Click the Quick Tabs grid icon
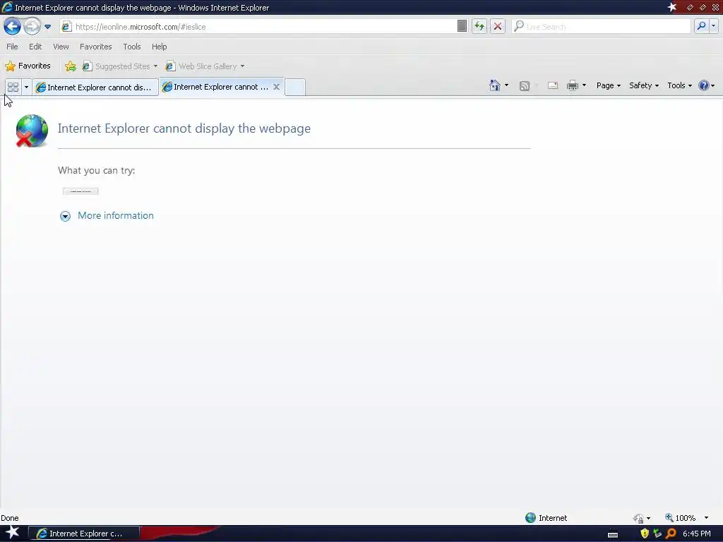The width and height of the screenshot is (723, 542). pyautogui.click(x=13, y=87)
